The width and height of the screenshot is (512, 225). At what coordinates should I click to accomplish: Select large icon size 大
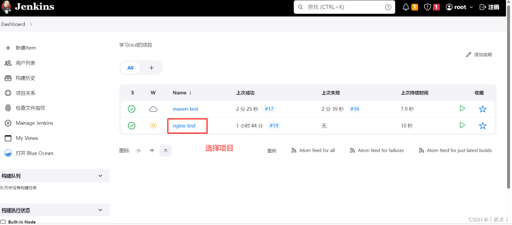[166, 151]
